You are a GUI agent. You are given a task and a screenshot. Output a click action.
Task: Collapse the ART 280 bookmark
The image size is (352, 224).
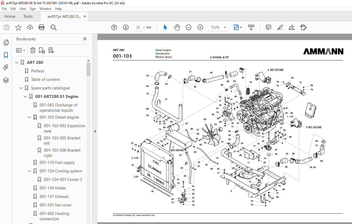[x=17, y=63]
